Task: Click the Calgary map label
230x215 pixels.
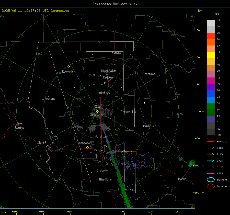Action: [100, 150]
